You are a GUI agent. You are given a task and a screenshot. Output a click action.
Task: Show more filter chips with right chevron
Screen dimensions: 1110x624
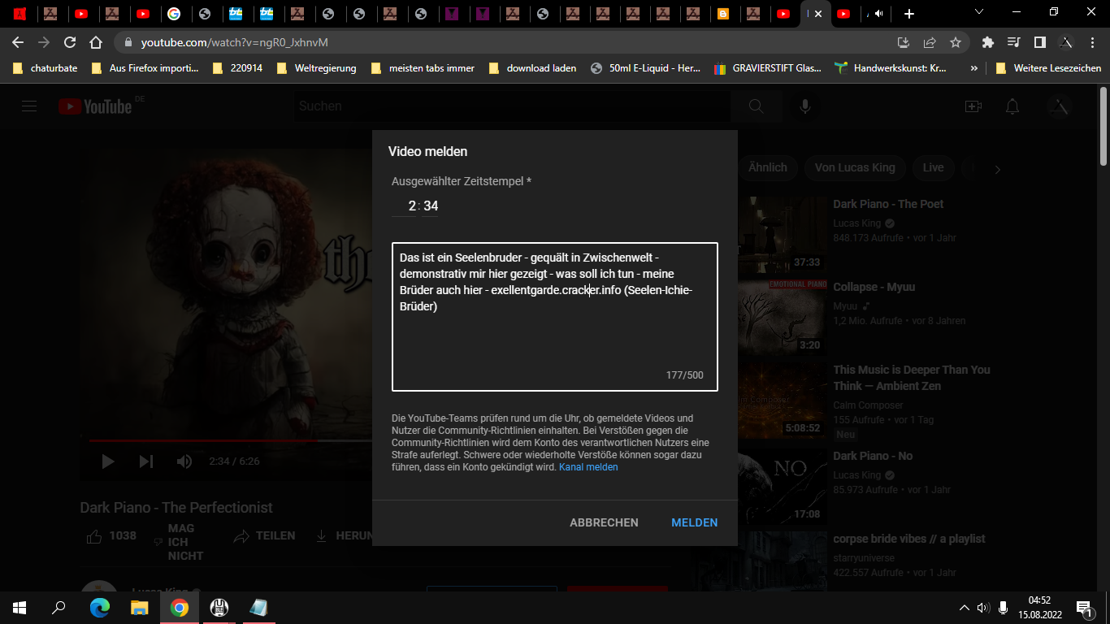coord(998,169)
